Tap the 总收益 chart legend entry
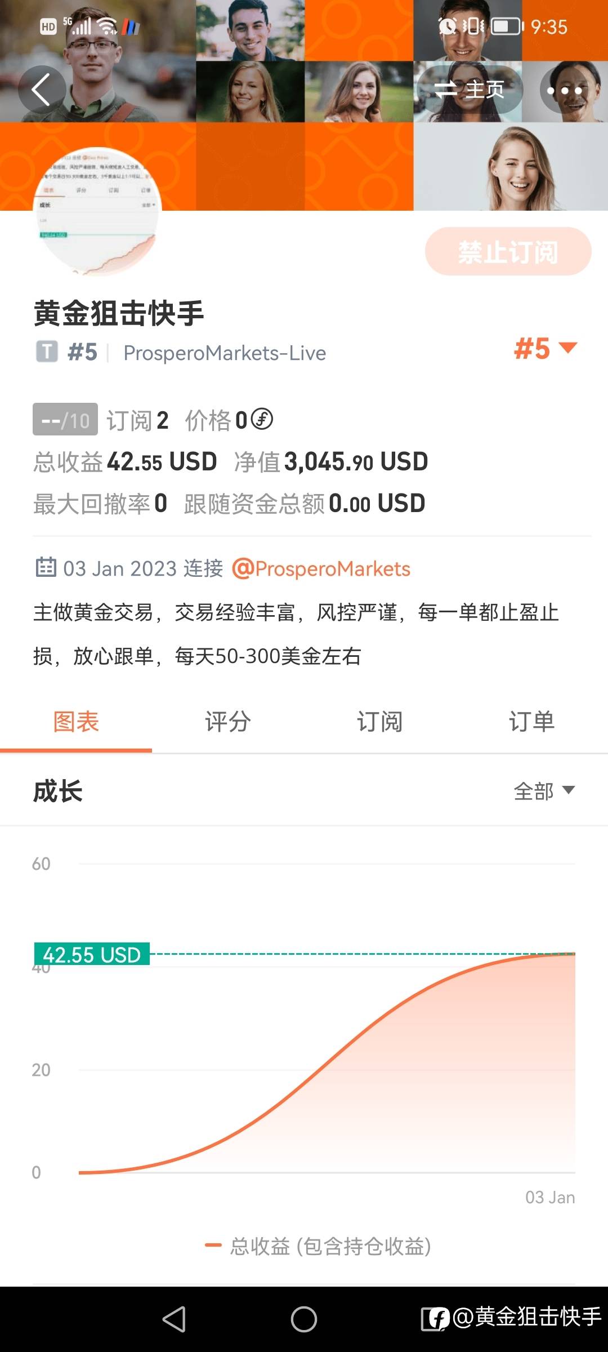 coord(318,1246)
